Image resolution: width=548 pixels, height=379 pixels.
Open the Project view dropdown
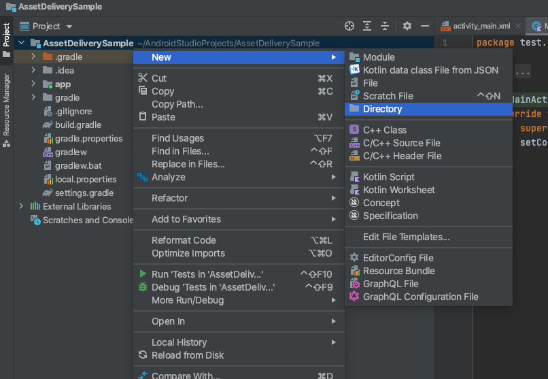pos(69,27)
